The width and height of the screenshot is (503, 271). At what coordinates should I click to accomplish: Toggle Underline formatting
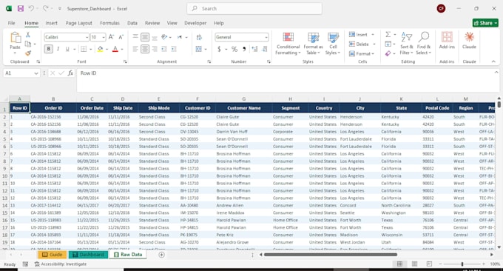(67, 49)
